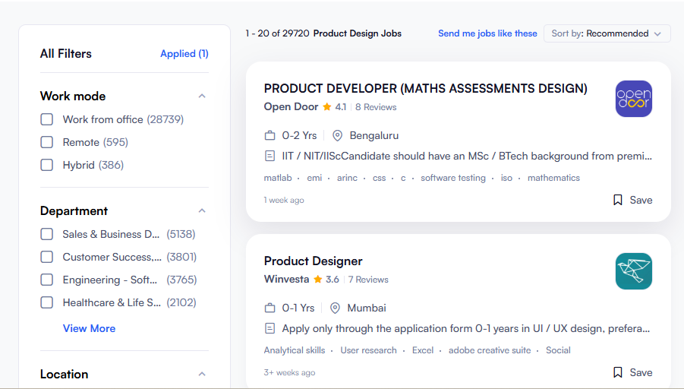Click the arinc skill tag
Screen dimensions: 684x389
[x=347, y=178]
